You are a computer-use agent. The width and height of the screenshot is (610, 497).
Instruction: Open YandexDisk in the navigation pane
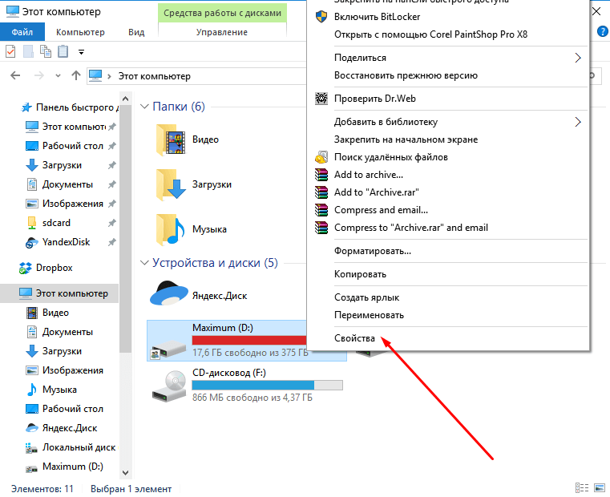[x=58, y=242]
